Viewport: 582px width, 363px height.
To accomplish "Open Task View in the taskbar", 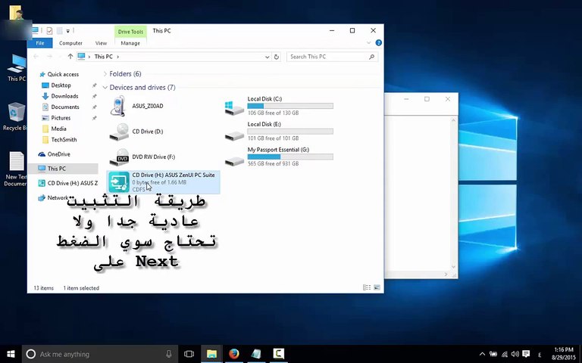I will coord(189,354).
